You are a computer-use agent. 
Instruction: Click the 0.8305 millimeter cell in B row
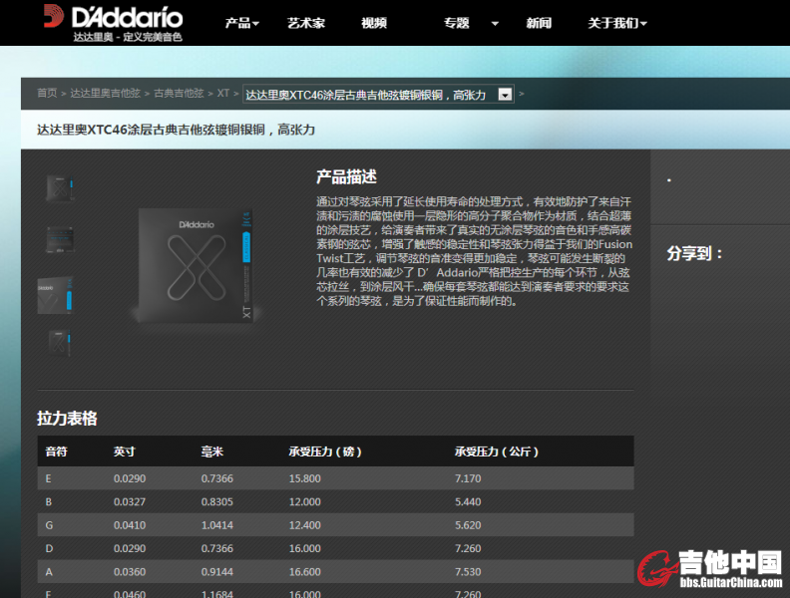[x=217, y=502]
